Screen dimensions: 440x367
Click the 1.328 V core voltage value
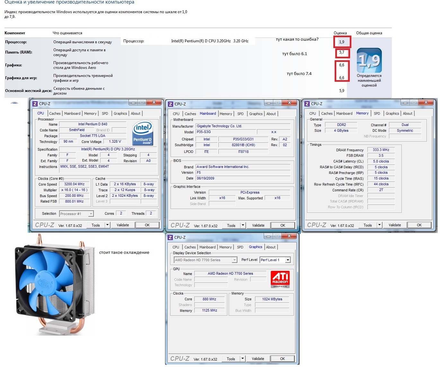pos(115,142)
